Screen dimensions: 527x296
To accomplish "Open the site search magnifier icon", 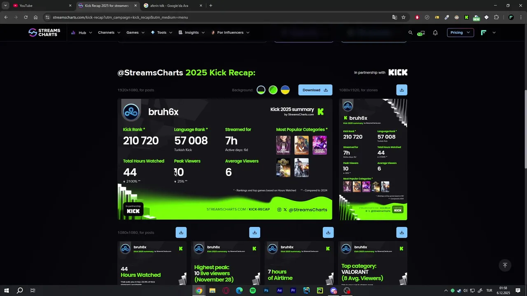I will pos(410,32).
